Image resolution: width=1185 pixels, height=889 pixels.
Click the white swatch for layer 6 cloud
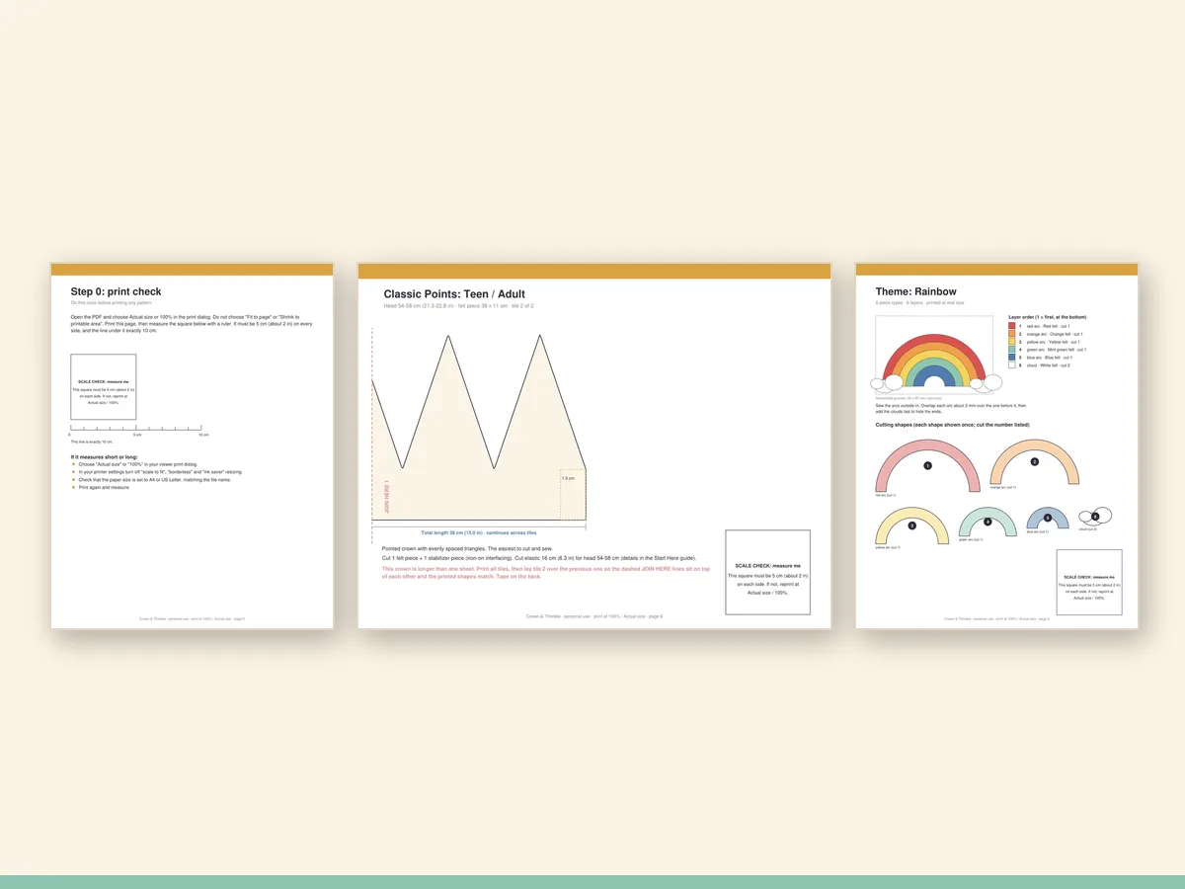(x=1011, y=364)
